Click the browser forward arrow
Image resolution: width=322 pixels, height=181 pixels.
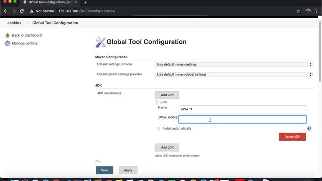[14, 11]
